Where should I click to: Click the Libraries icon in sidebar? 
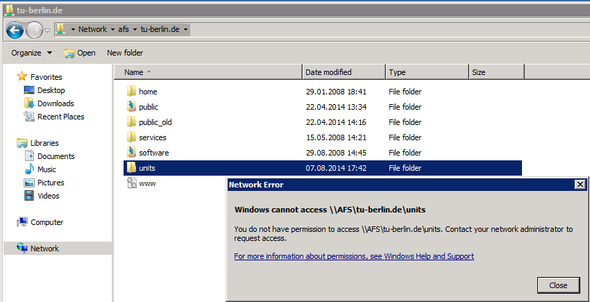(22, 143)
